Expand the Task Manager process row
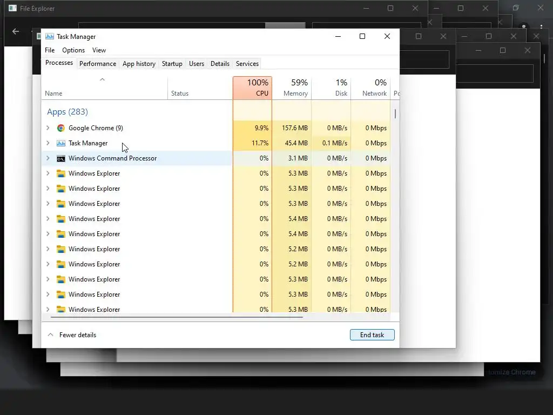This screenshot has width=553, height=415. (x=48, y=143)
